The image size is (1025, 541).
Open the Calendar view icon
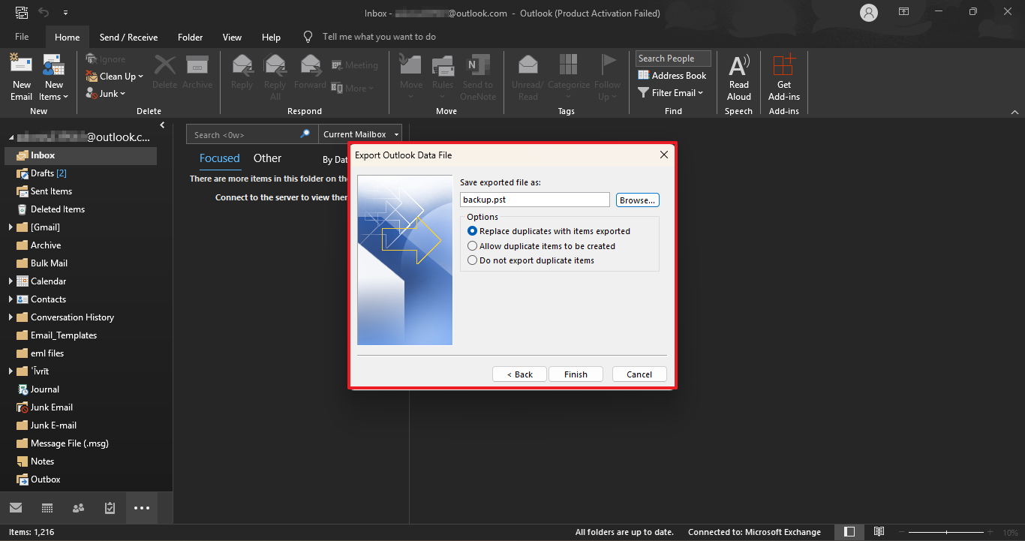coord(47,508)
